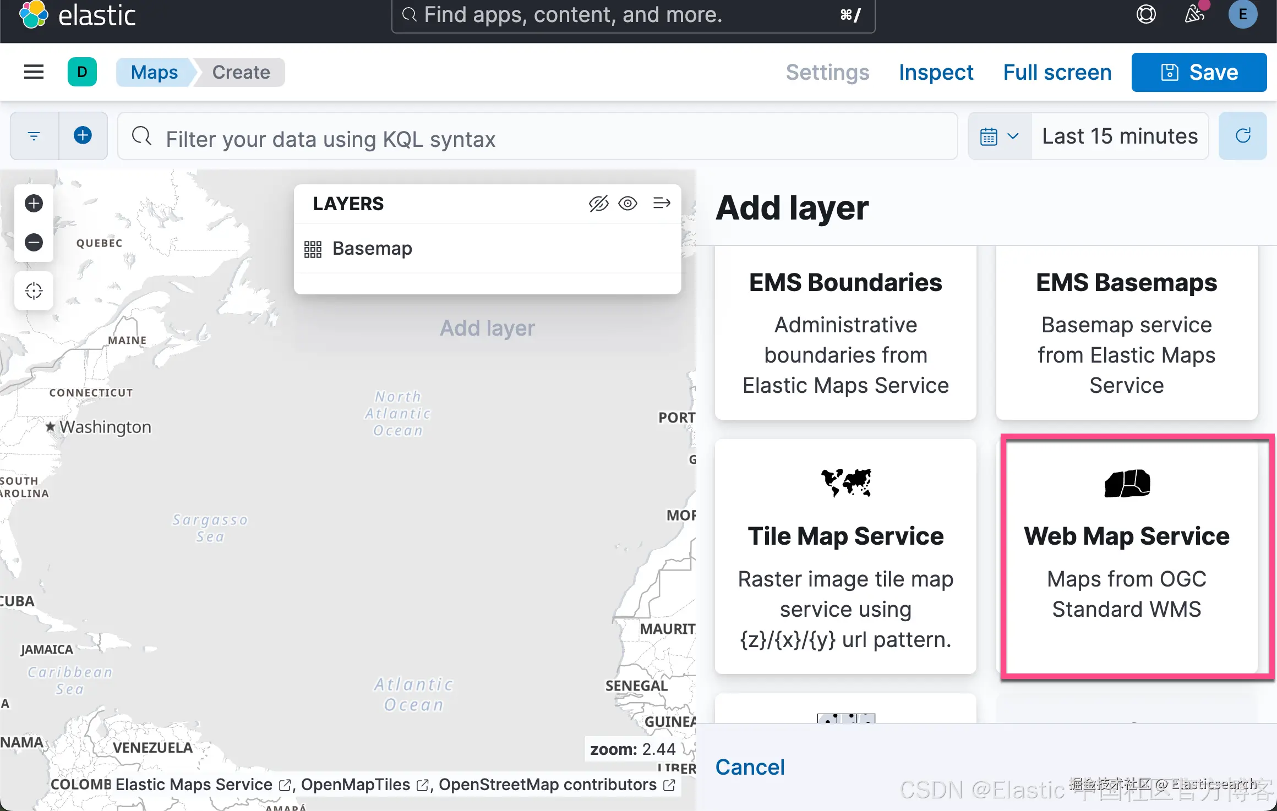The image size is (1277, 811).
Task: Click the Maps breadcrumb
Action: [154, 72]
